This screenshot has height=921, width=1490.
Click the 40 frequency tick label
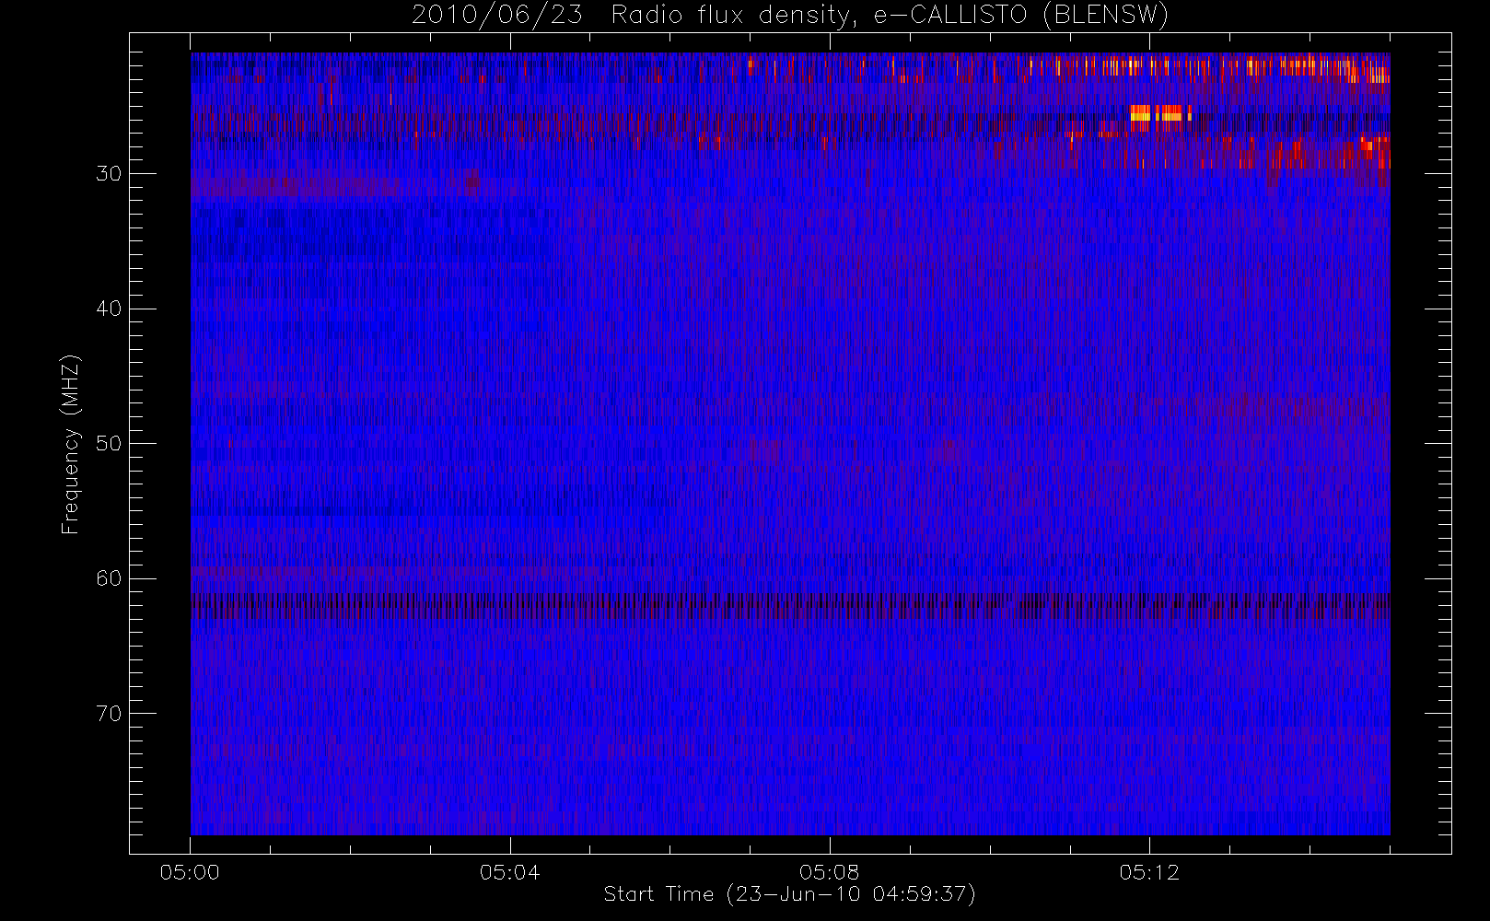(109, 309)
